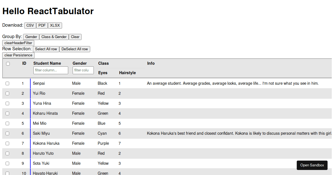Click the Student Name filter input field
The width and height of the screenshot is (334, 175).
50,70
